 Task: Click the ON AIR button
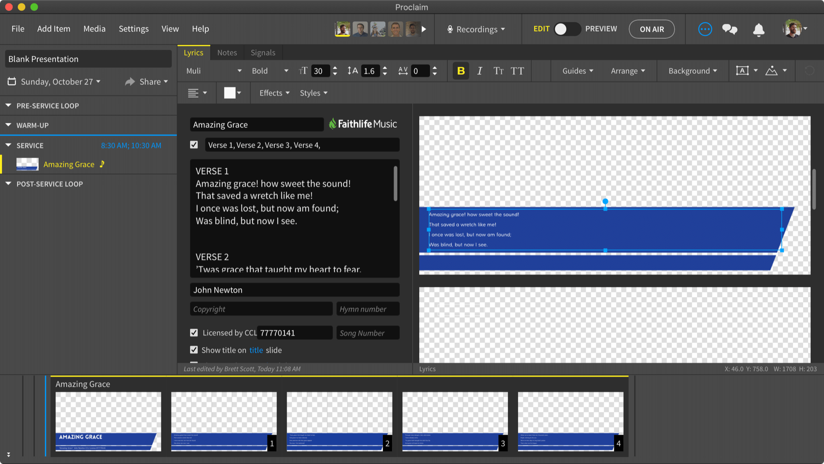click(652, 29)
